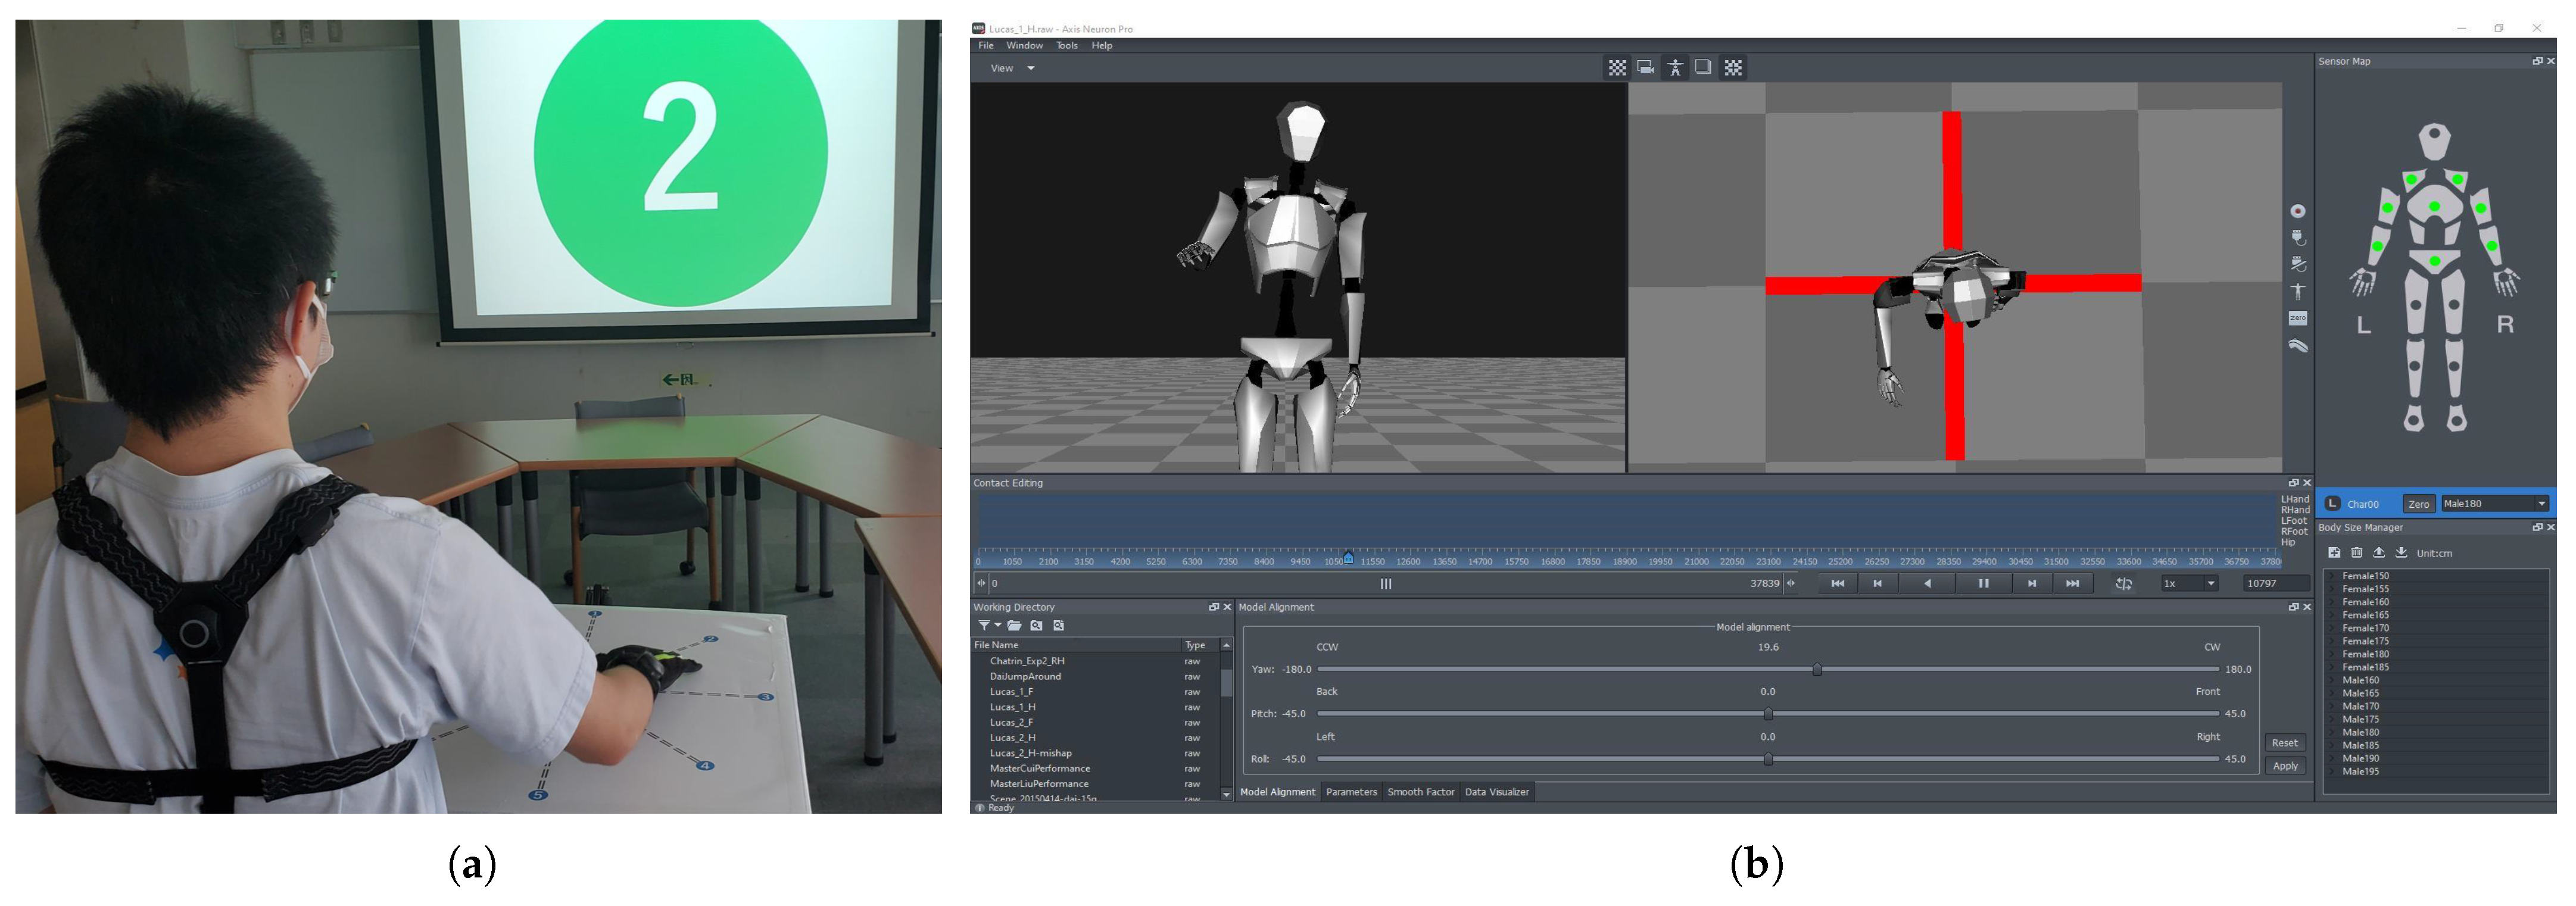Image resolution: width=2576 pixels, height=906 pixels.
Task: Click the camera view icon in toolbar
Action: [1646, 68]
